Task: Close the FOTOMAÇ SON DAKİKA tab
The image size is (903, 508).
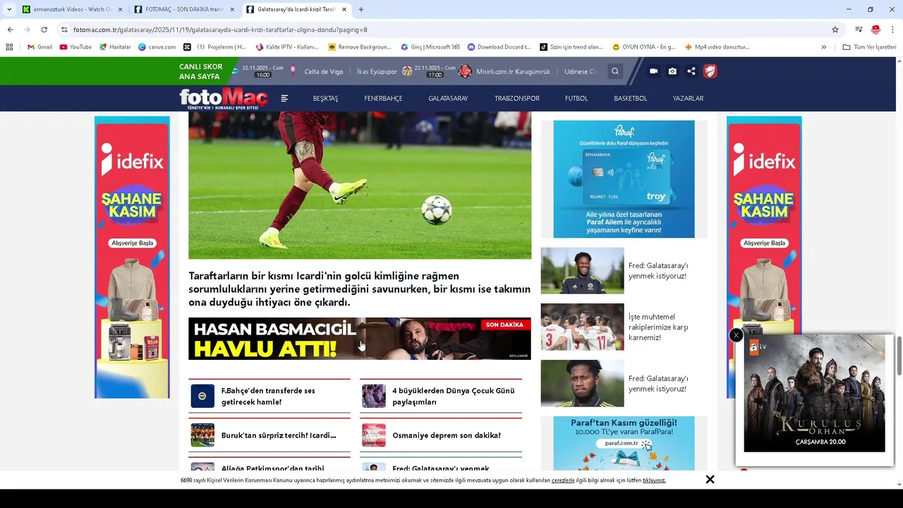Action: click(x=232, y=10)
